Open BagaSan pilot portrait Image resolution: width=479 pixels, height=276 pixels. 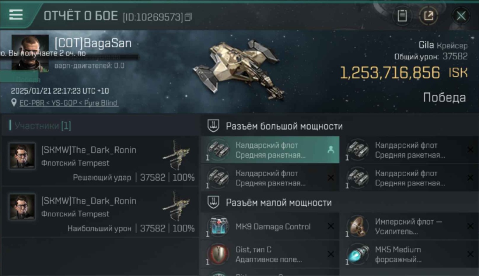pyautogui.click(x=30, y=53)
